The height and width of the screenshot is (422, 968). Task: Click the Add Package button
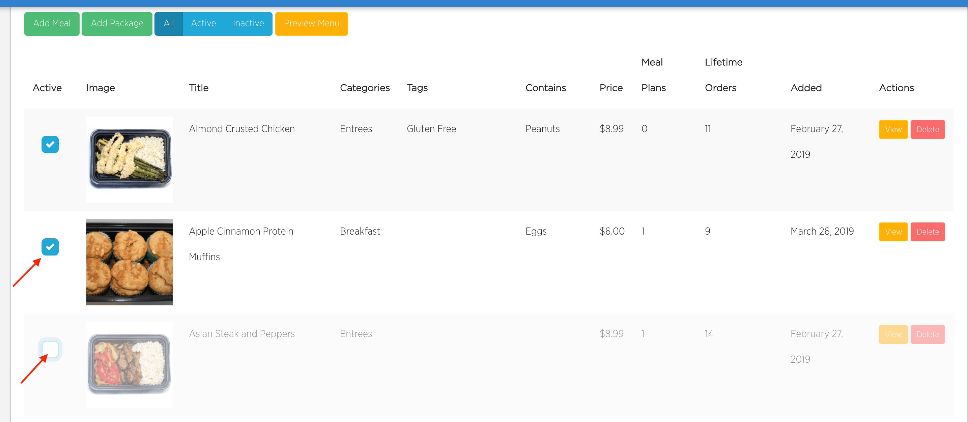pos(117,24)
